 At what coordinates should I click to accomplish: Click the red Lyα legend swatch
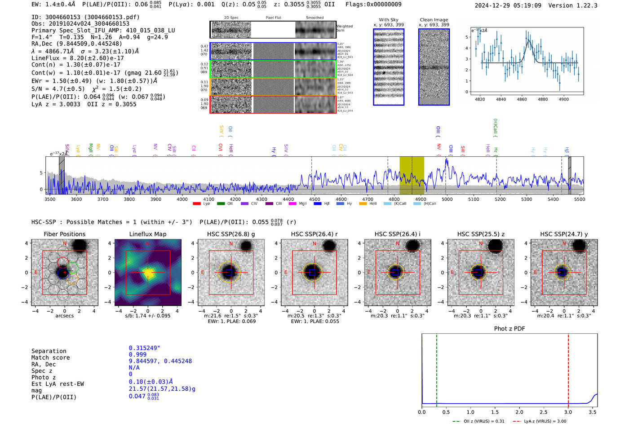click(197, 204)
